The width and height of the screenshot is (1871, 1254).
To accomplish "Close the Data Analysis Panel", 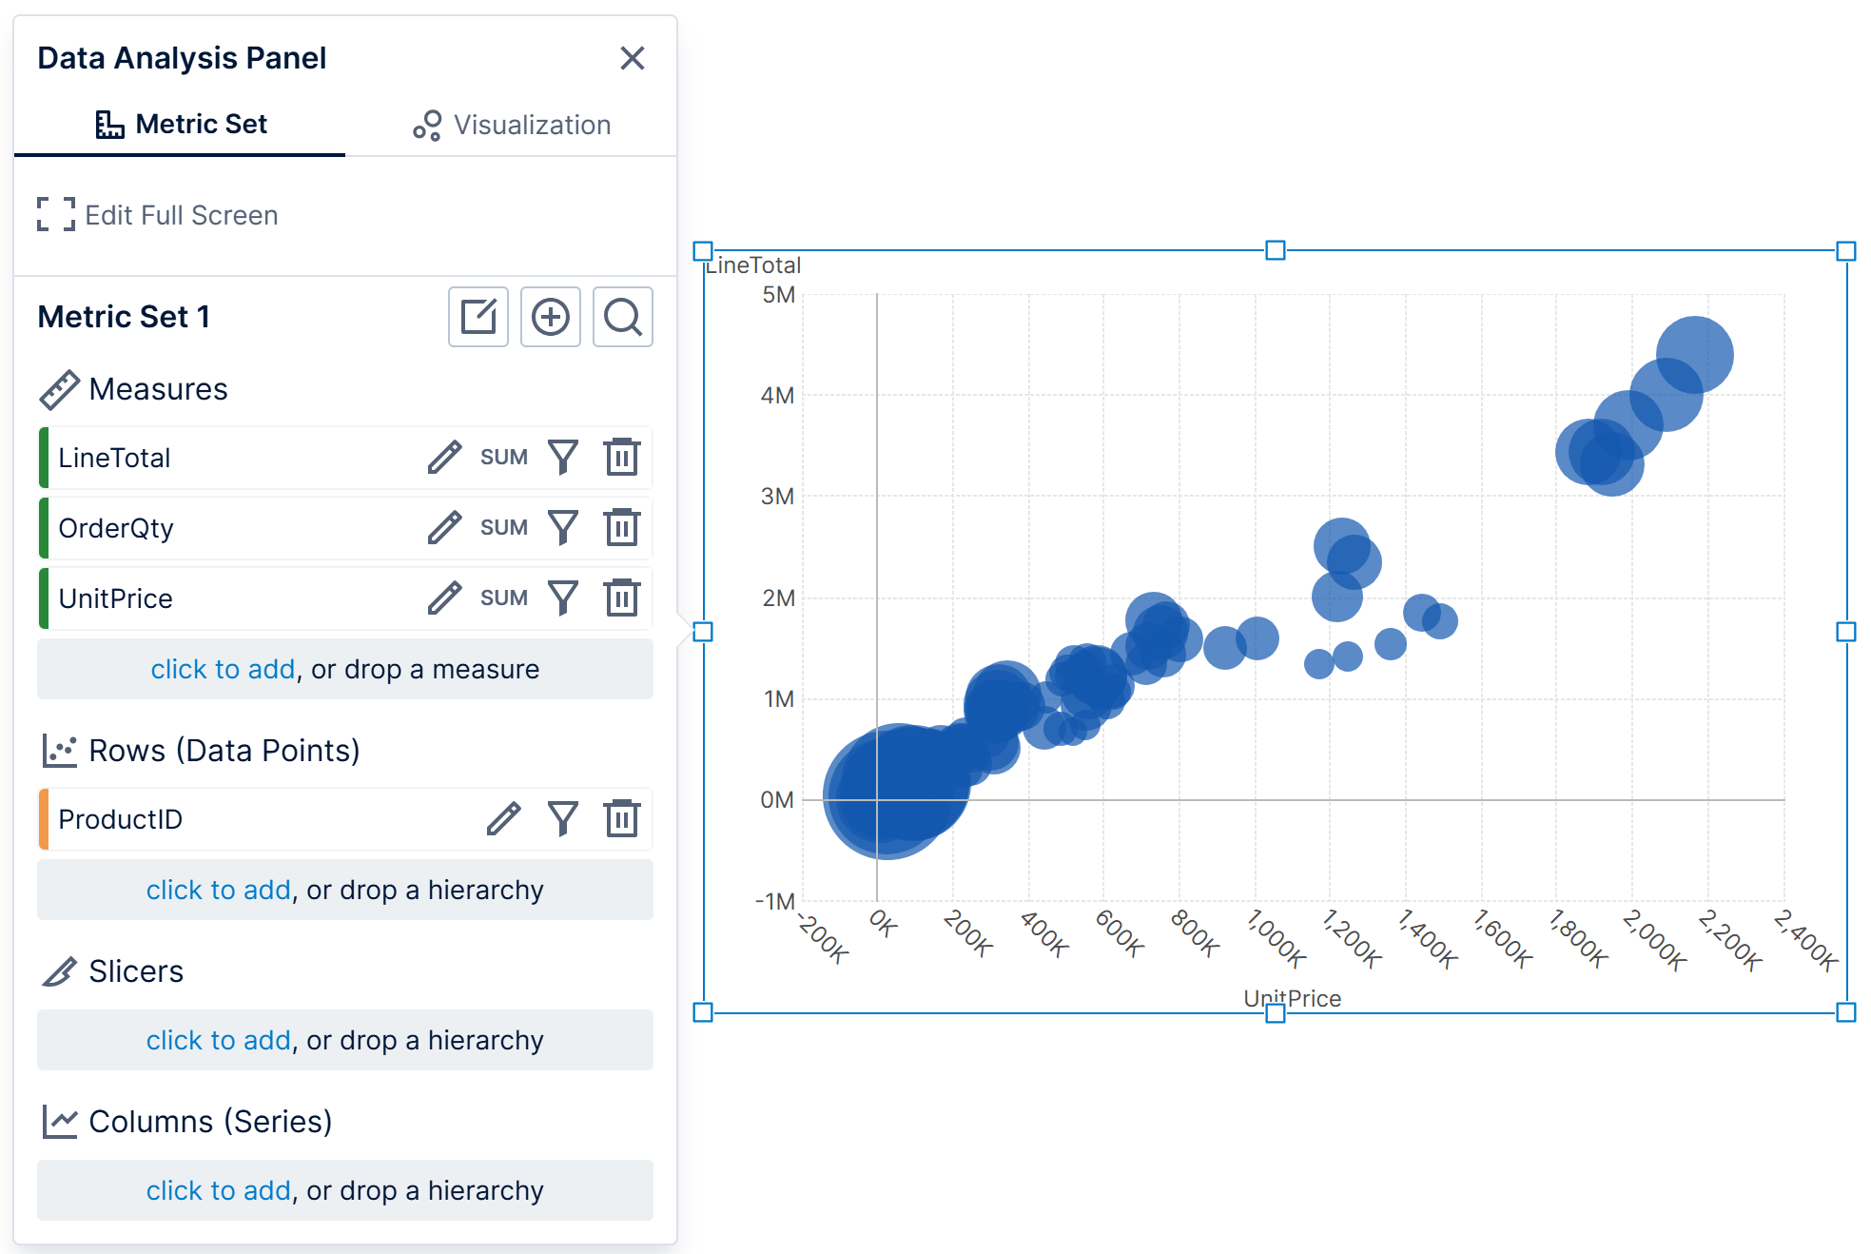I will 632,58.
